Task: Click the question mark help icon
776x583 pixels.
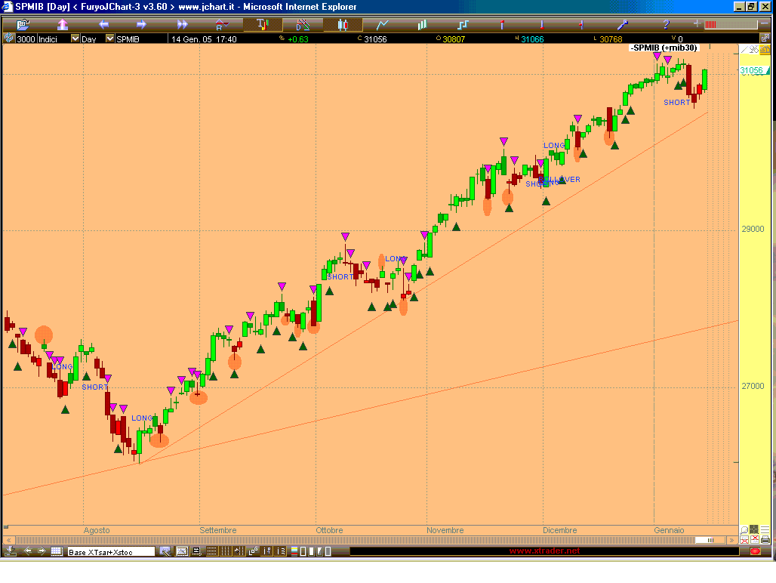Action: [x=666, y=25]
